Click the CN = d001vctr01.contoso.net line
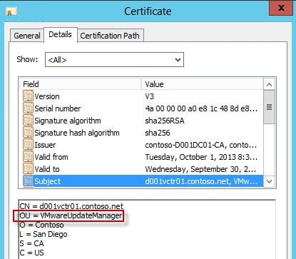Image resolution: width=296 pixels, height=259 pixels. [x=71, y=206]
